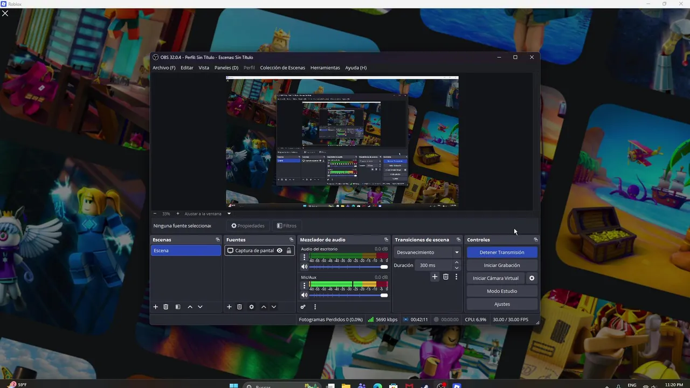The height and width of the screenshot is (388, 690).
Task: Add a scene transition with plus icon
Action: (435, 276)
